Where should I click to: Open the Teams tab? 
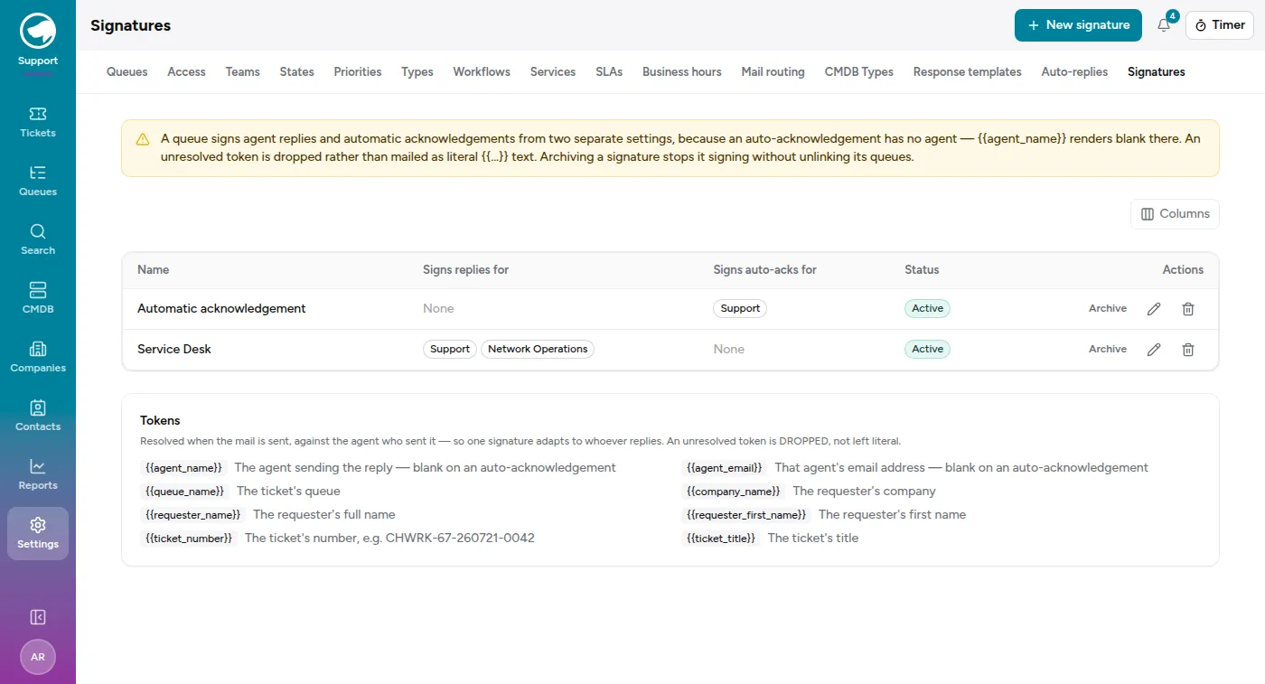coord(243,71)
